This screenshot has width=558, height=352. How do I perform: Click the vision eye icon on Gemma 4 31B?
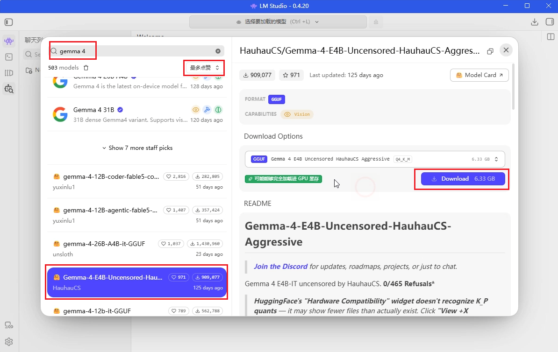click(x=196, y=110)
